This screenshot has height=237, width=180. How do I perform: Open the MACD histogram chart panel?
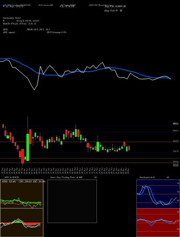point(22,223)
